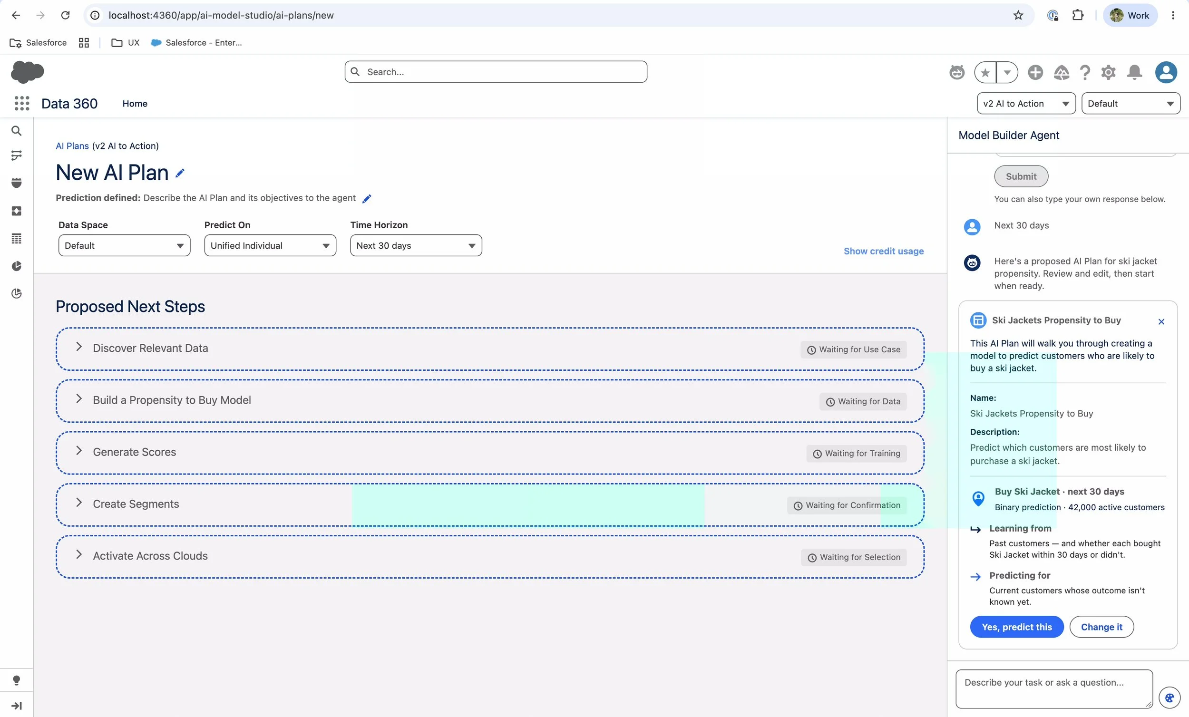Open the Trailhead guidance icon
This screenshot has width=1189, height=717.
tap(1061, 72)
